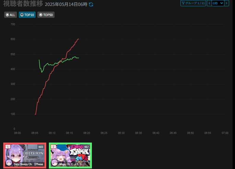Click the rank 1 badge on Oblivion stream
Viewport: 235px width, 169px height.
click(x=8, y=147)
